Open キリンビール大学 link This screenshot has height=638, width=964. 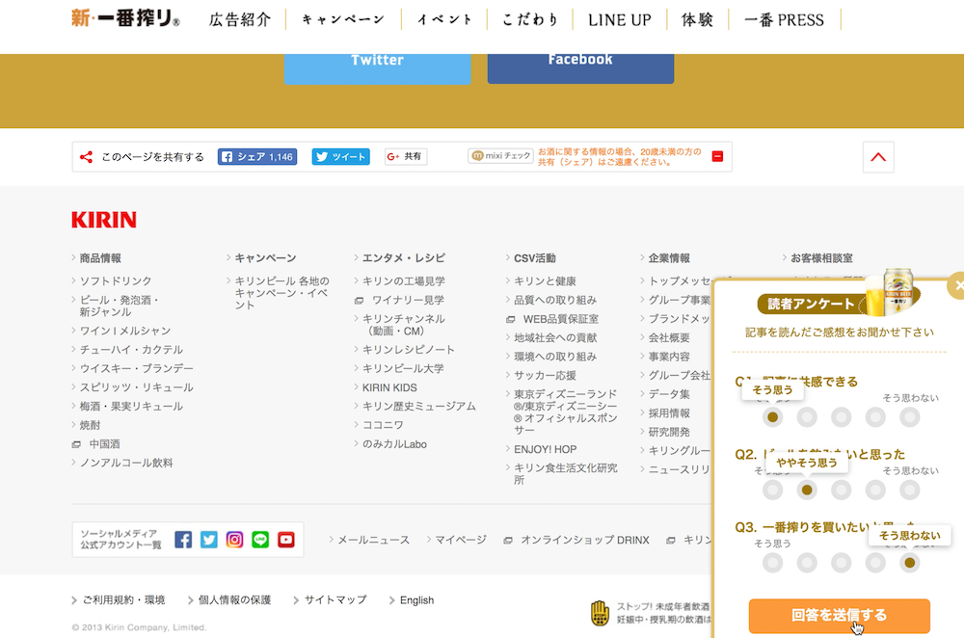[x=403, y=368]
